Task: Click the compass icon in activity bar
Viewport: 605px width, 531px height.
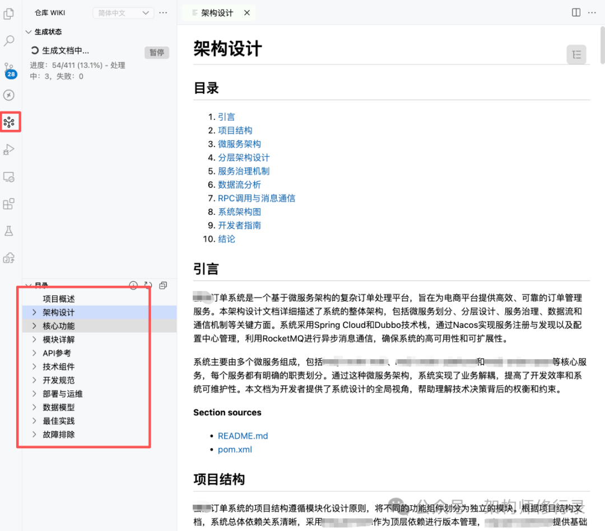Action: click(x=9, y=95)
